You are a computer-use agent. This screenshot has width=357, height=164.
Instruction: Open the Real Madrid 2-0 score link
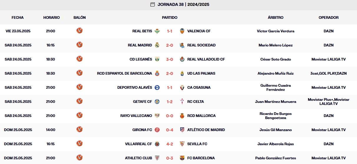coord(170,45)
